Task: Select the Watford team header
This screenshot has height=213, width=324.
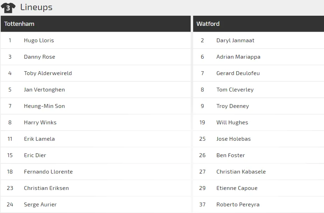Action: click(x=208, y=24)
